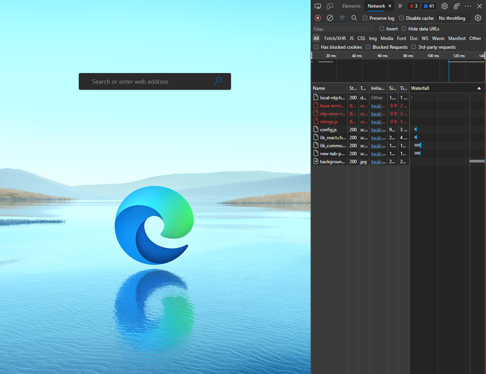Click the image file icon of the backgroun... row

(316, 161)
